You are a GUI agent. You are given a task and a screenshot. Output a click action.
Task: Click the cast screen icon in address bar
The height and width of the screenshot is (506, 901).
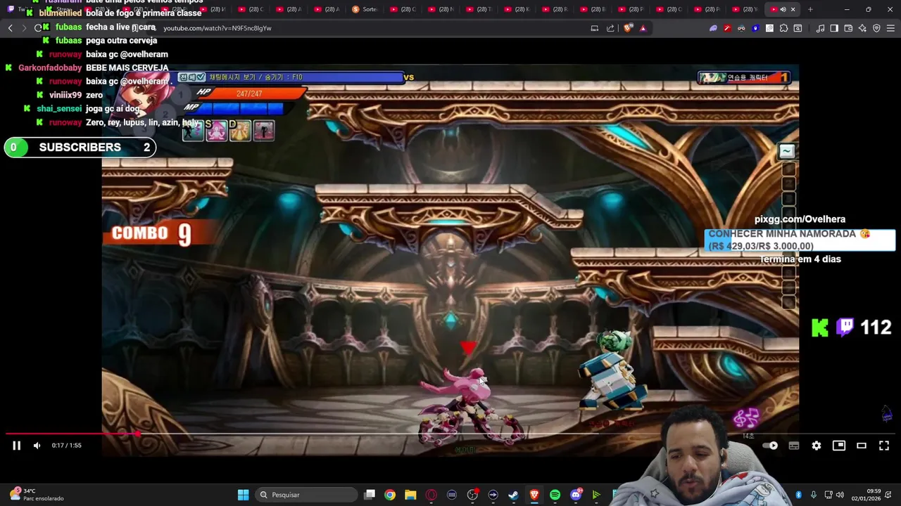(595, 28)
